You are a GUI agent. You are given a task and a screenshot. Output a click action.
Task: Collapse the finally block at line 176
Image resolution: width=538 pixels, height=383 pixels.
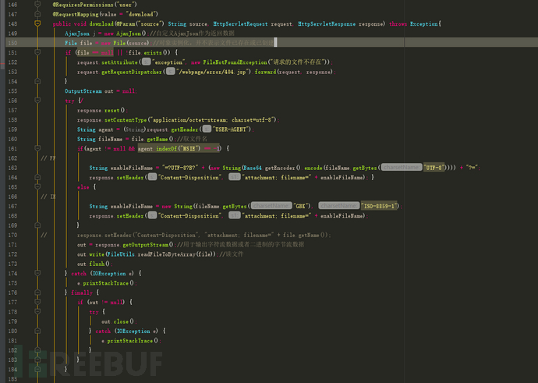(x=37, y=293)
